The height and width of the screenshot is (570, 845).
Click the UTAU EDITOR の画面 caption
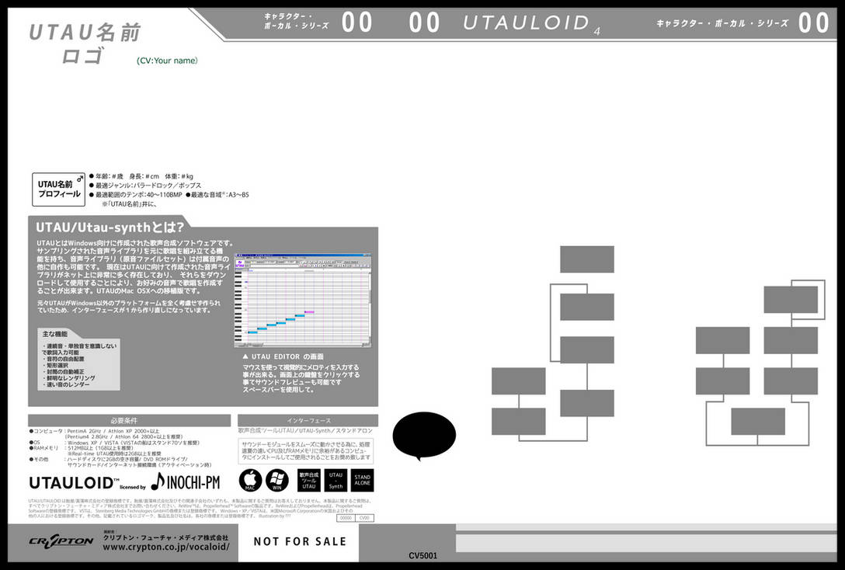click(x=287, y=356)
